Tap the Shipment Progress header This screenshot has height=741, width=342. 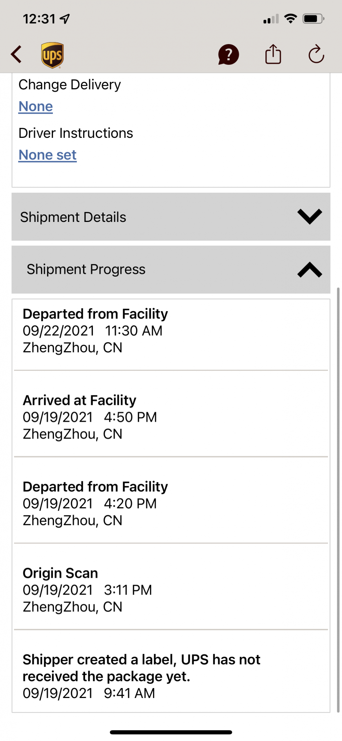(x=171, y=270)
